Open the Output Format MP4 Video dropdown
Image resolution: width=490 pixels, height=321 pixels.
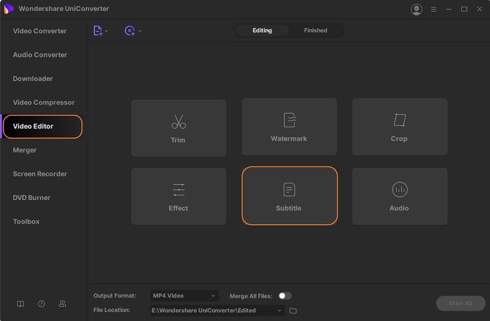[x=184, y=296]
